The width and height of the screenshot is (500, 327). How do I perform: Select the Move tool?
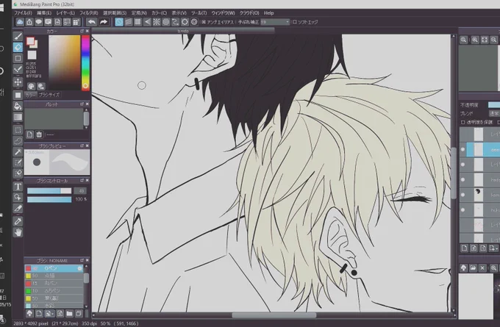tap(18, 82)
